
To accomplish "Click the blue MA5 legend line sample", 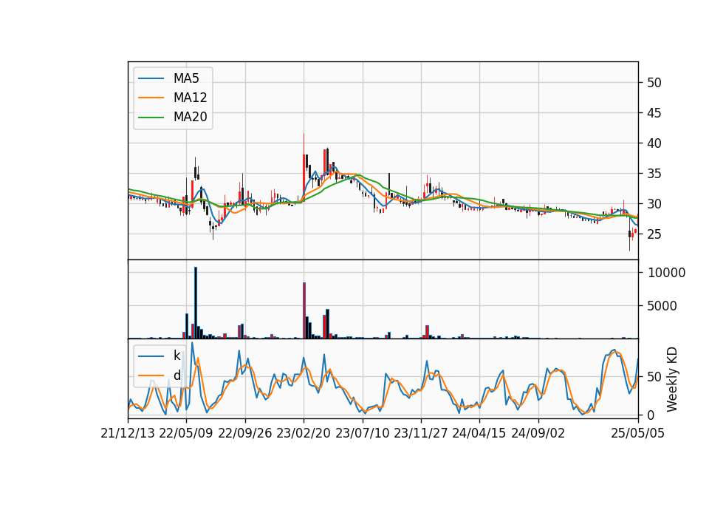I will point(151,79).
